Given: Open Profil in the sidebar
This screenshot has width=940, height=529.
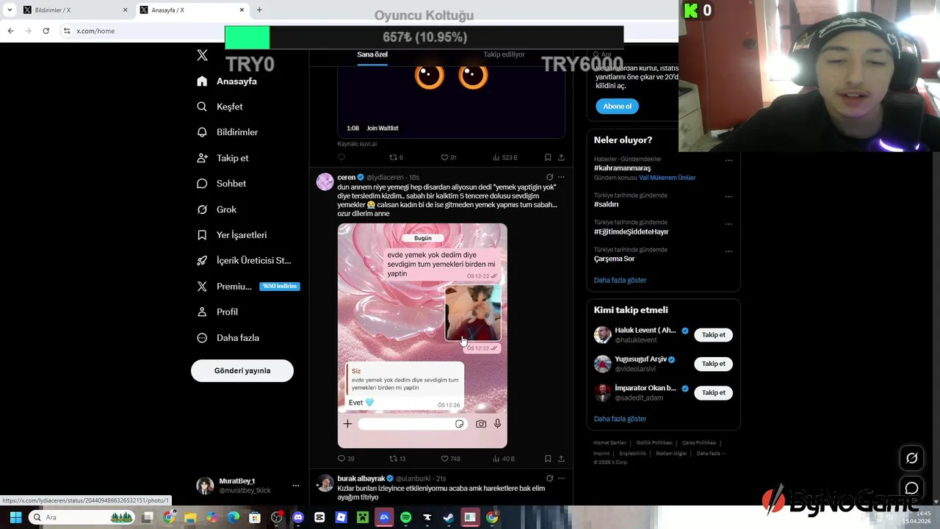Looking at the screenshot, I should tap(217, 312).
